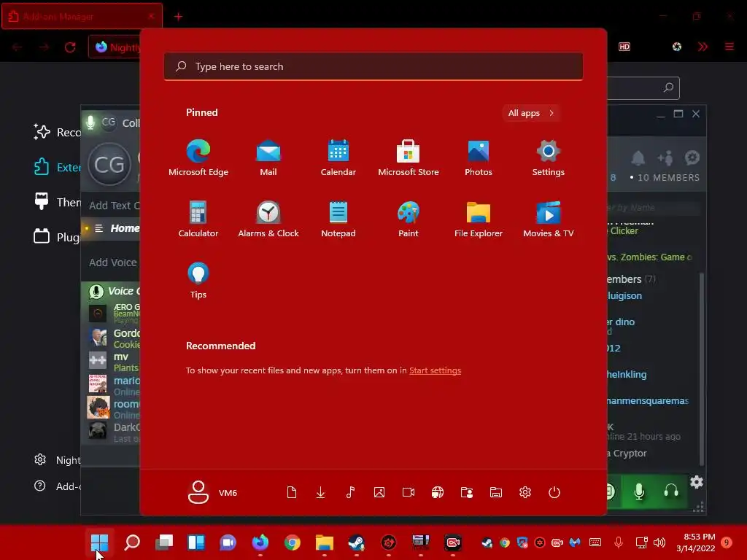Open the Calculator app

tap(198, 219)
